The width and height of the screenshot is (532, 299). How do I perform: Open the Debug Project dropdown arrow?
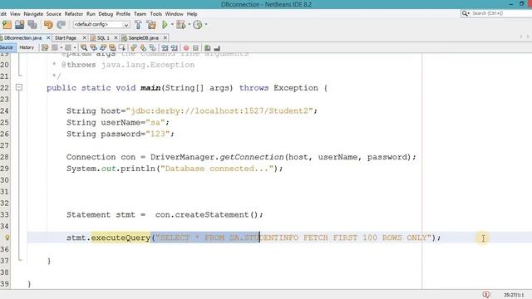pos(189,24)
